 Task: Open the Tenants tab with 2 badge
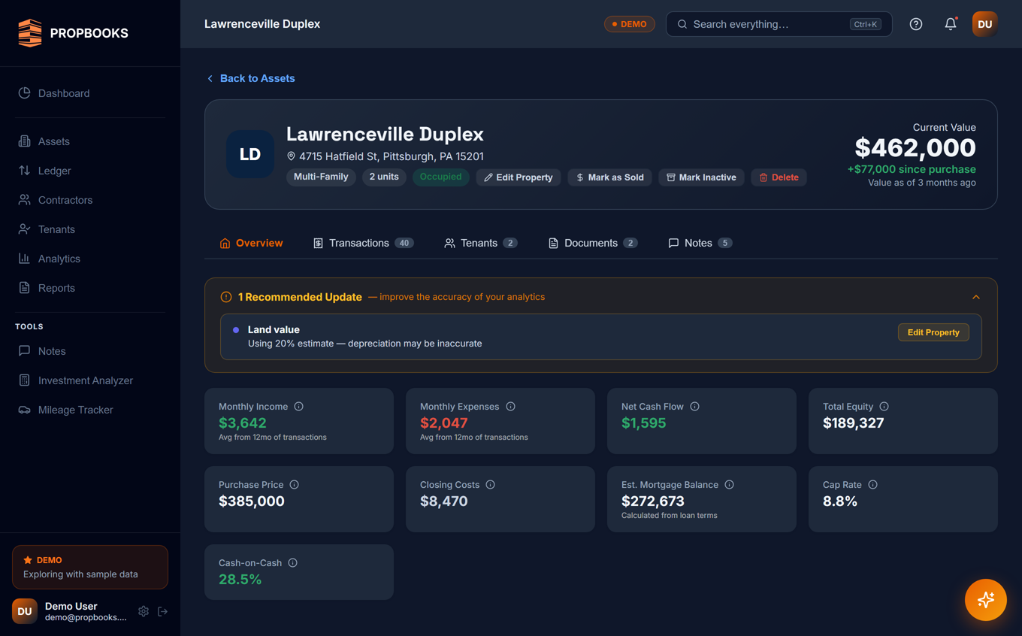pos(480,243)
